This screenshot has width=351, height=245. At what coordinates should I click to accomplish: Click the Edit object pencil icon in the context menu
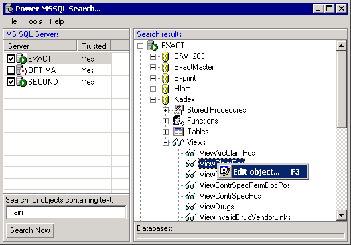pyautogui.click(x=225, y=172)
